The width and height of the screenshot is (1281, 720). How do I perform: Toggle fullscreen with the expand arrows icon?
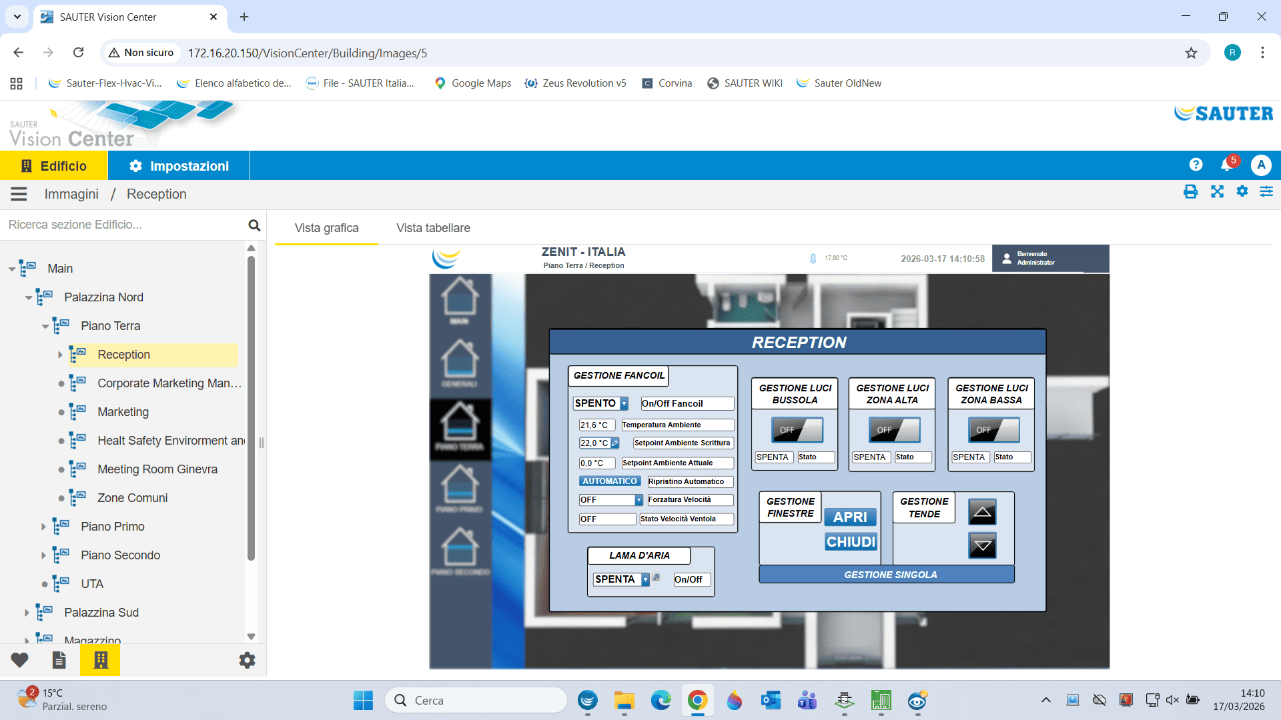(1217, 192)
